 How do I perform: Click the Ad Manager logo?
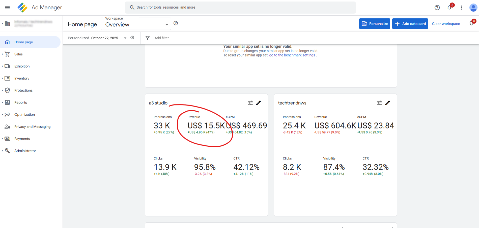point(22,8)
